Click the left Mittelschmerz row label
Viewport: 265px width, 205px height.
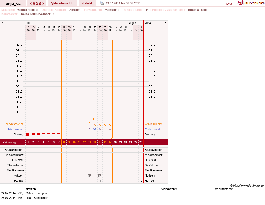click(x=14, y=155)
